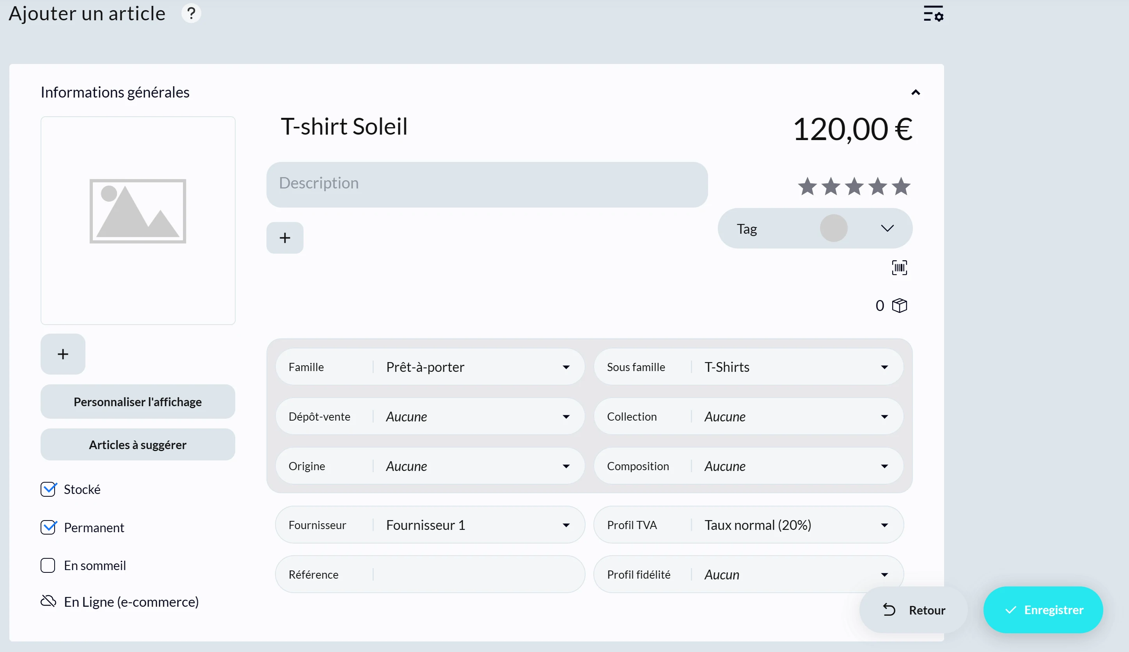The image size is (1129, 652).
Task: Click the Retour button
Action: [914, 610]
